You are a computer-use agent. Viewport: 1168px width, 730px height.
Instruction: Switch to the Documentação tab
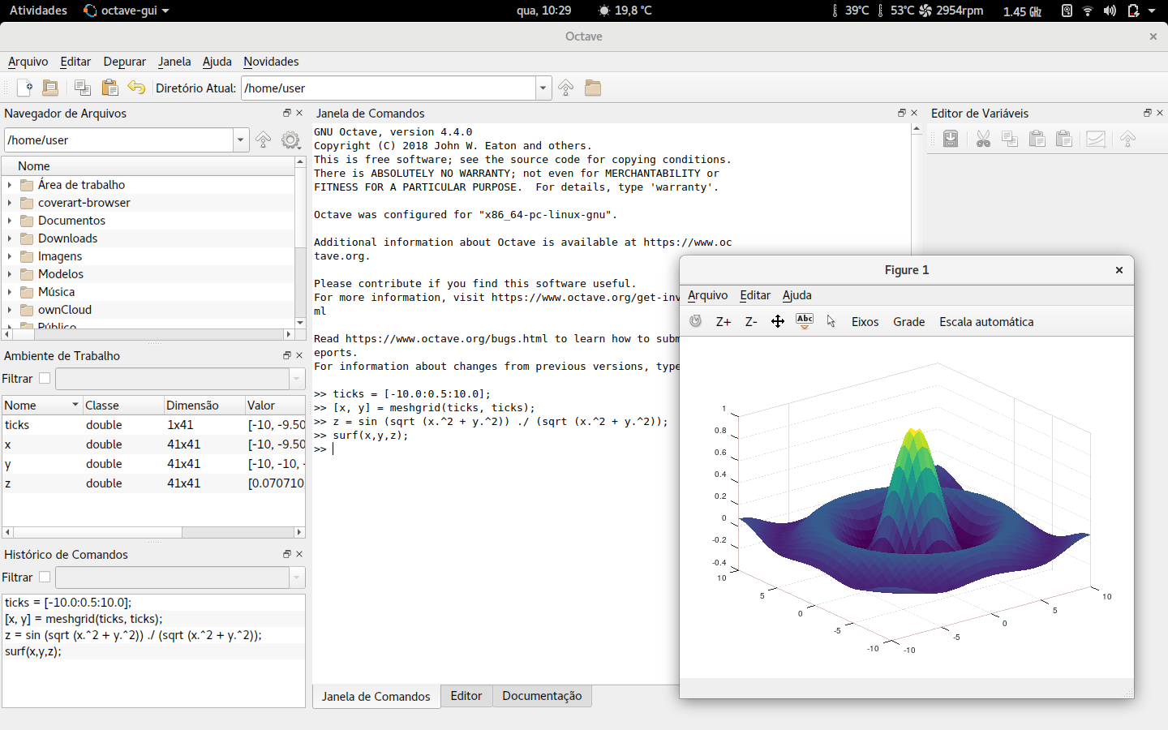click(x=542, y=696)
